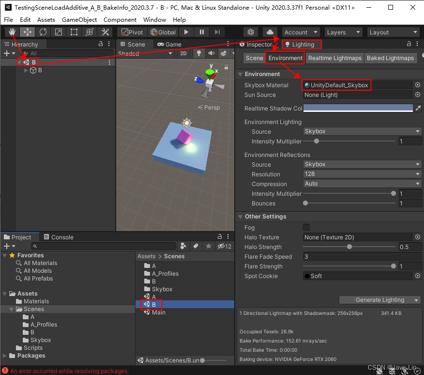Image resolution: width=424 pixels, height=375 pixels.
Task: Select the Move tool
Action: 27,32
